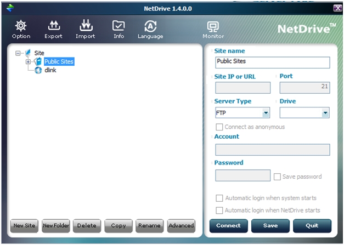Enable Automatic login when system starts
Image resolution: width=344 pixels, height=245 pixels.
(219, 198)
